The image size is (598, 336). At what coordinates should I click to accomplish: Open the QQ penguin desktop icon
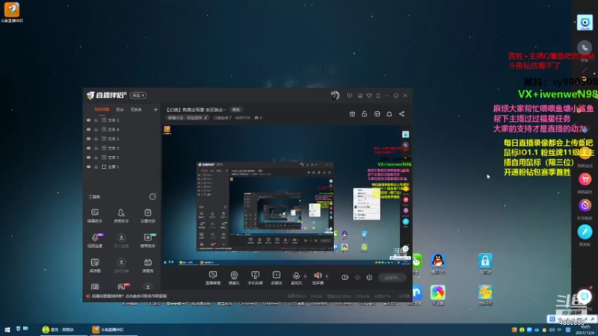tap(438, 261)
